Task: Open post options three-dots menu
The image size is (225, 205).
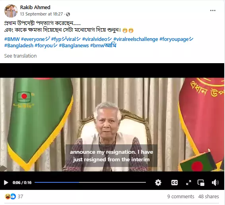Action: point(213,10)
